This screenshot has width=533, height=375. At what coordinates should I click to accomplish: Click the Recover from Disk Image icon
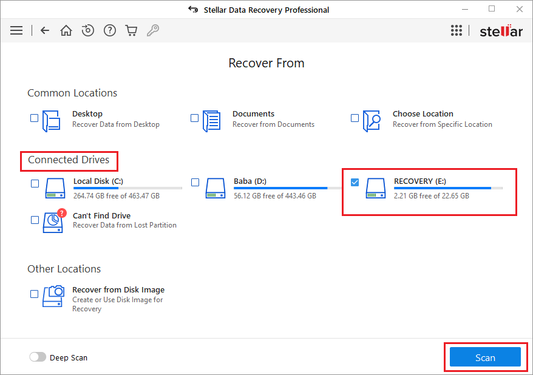53,296
